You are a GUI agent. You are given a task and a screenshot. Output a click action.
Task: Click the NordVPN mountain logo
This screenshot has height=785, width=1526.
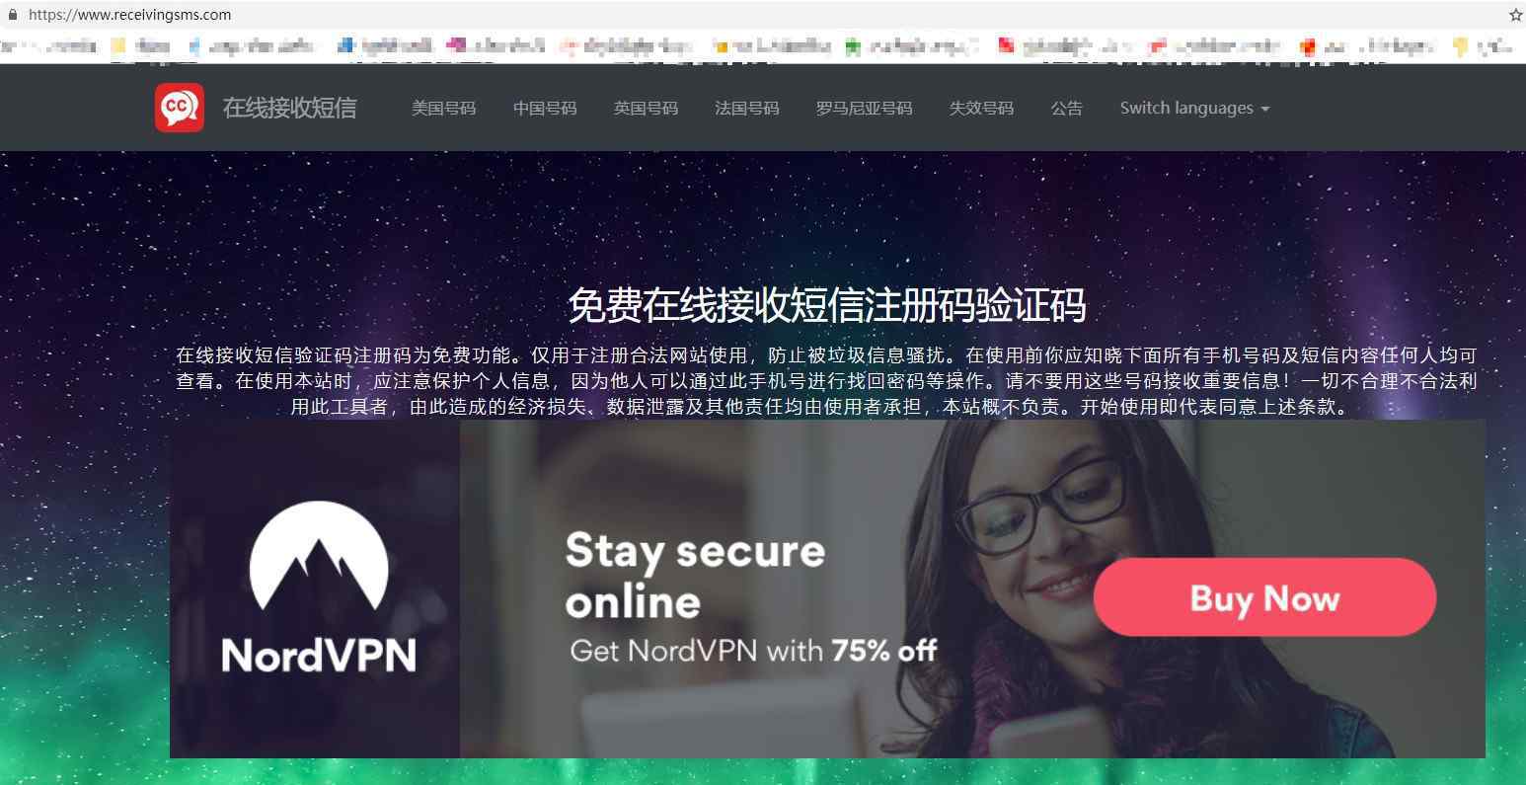[x=318, y=557]
